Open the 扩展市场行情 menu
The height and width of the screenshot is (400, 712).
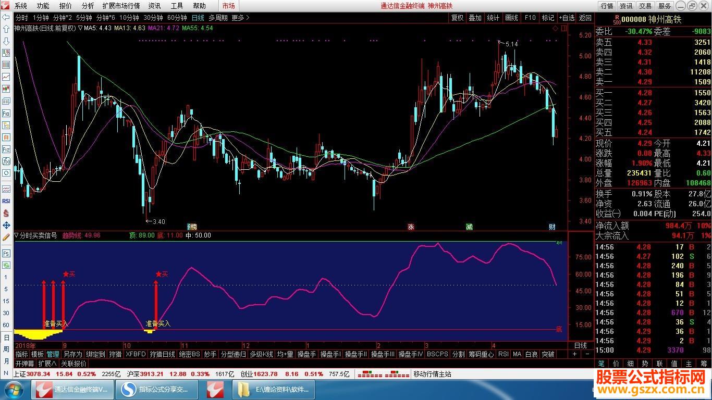click(121, 6)
